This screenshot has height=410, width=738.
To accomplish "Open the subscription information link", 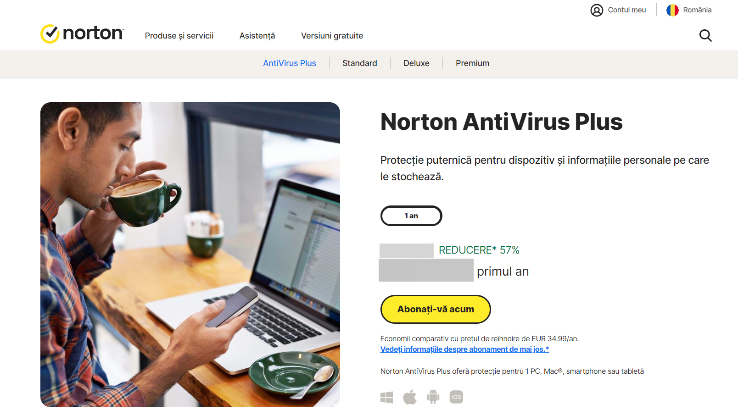I will pos(464,349).
